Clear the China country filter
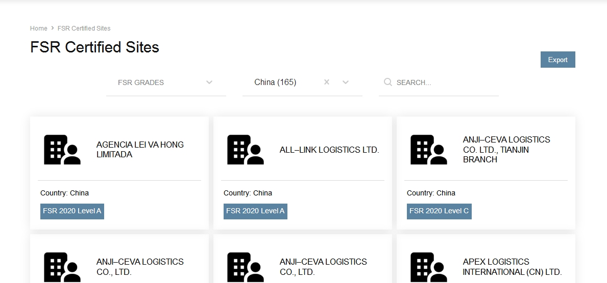The image size is (607, 283). coord(327,82)
